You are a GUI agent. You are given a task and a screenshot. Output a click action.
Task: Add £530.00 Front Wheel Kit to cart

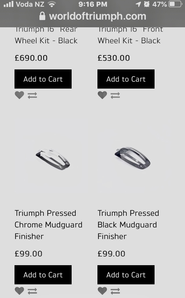pos(126,79)
